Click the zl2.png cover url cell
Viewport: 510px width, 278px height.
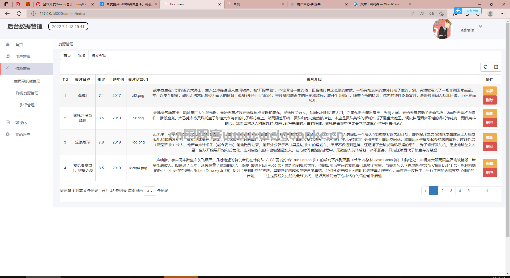click(138, 95)
